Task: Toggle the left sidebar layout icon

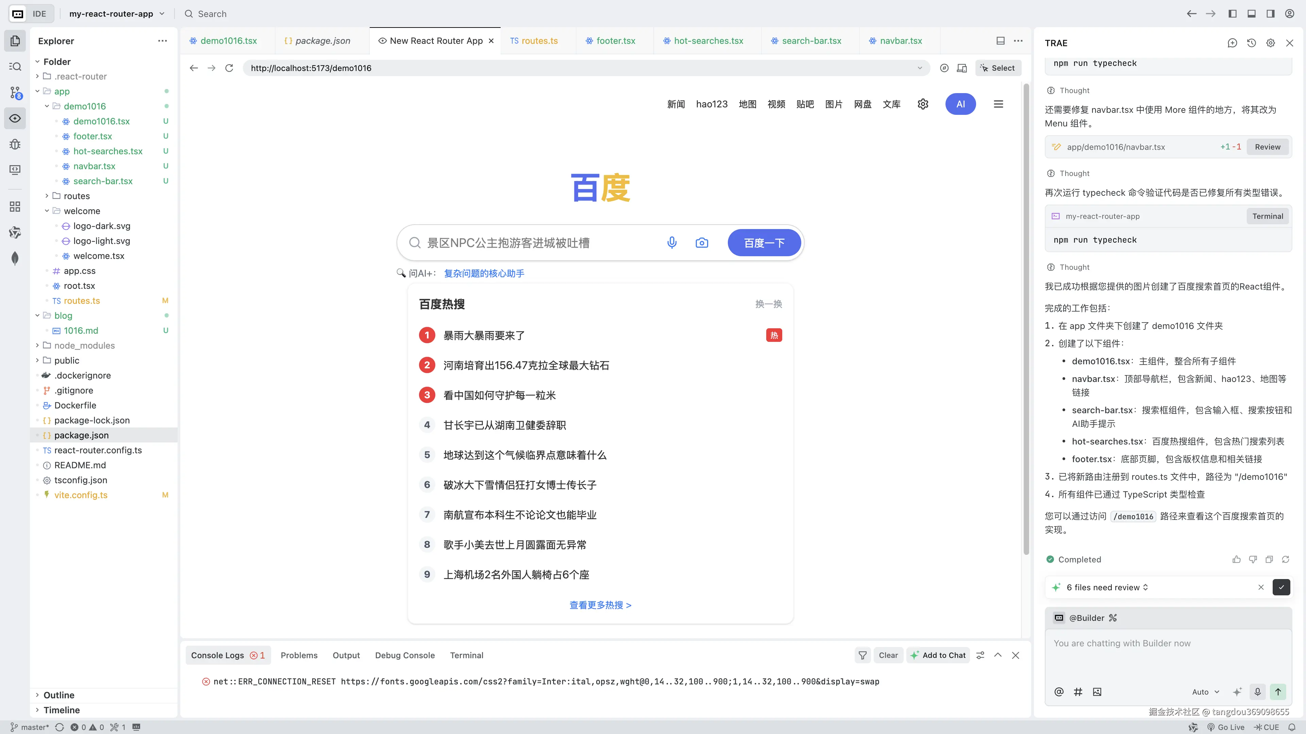Action: pyautogui.click(x=1233, y=14)
